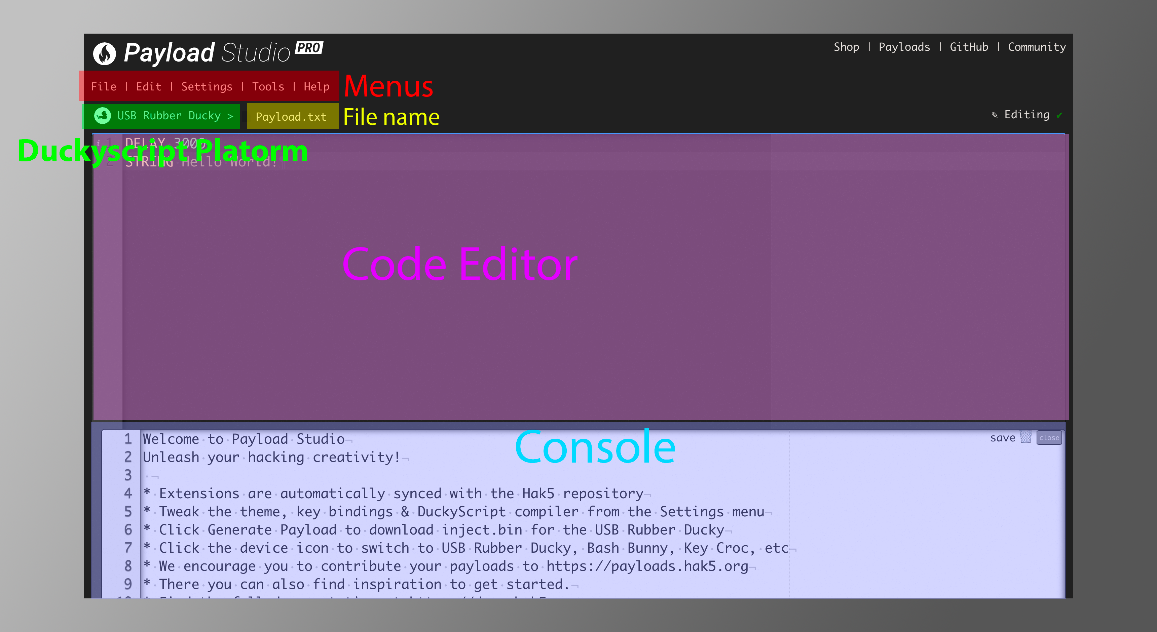Viewport: 1157px width, 632px height.
Task: Open the Help menu
Action: (x=316, y=87)
